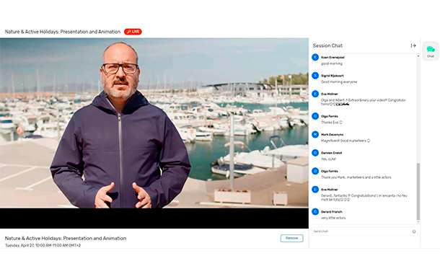Click Gerard Franch's avatar icon
Viewport: 440px width, 274px height.
click(x=315, y=211)
